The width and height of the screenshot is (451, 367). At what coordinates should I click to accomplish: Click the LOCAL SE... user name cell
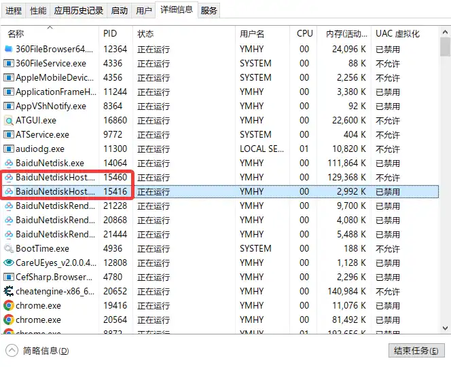point(261,149)
